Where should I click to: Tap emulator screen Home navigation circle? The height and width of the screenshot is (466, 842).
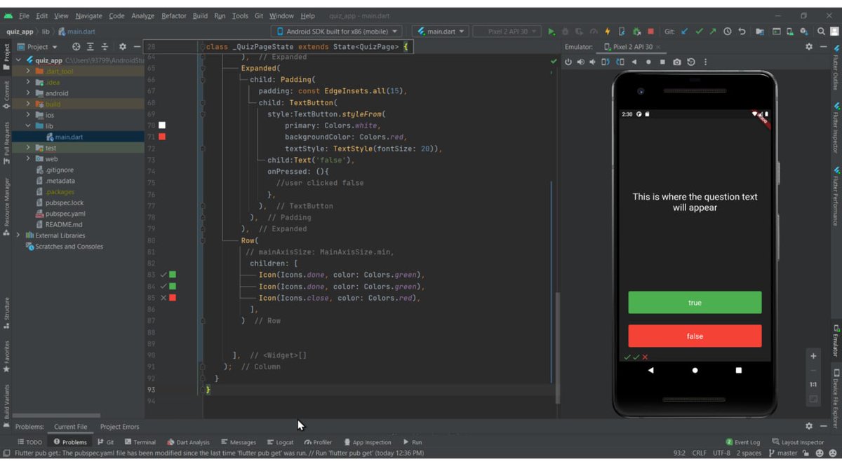pyautogui.click(x=695, y=370)
